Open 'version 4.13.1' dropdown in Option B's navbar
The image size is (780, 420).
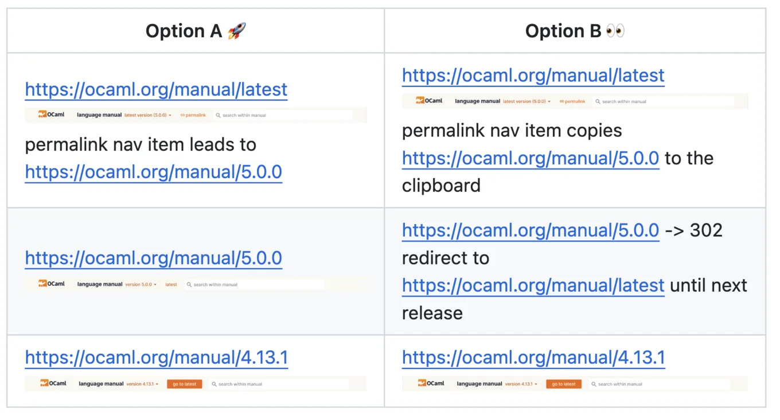(521, 384)
